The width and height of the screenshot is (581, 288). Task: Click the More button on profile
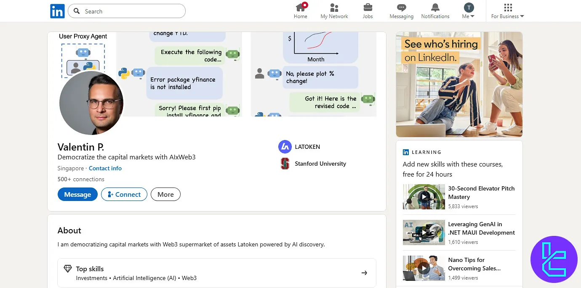pos(165,194)
